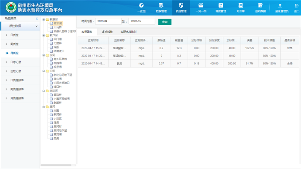Click the 91.7% error value cell
The width and height of the screenshot is (301, 169).
click(x=249, y=64)
